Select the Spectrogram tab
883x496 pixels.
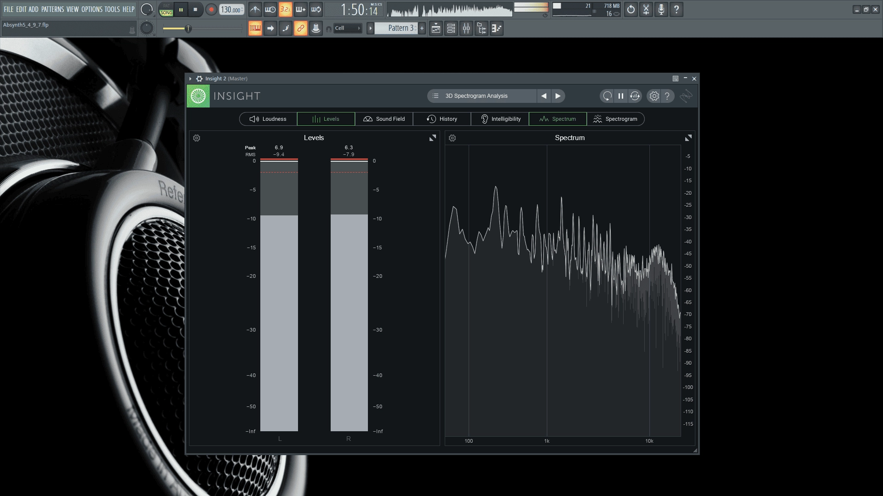pyautogui.click(x=616, y=119)
